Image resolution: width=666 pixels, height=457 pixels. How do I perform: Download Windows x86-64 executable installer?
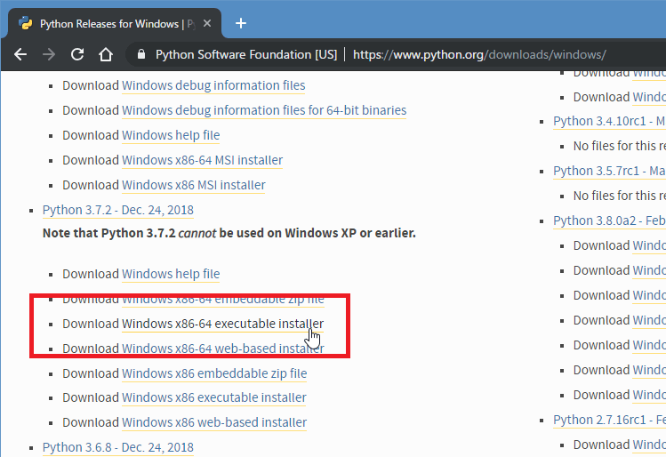(222, 324)
